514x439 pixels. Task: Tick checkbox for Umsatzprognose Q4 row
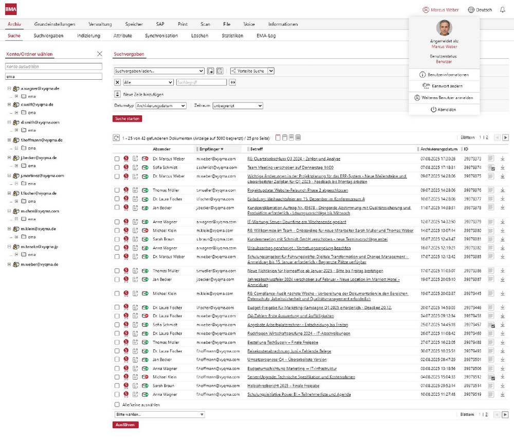pyautogui.click(x=117, y=360)
